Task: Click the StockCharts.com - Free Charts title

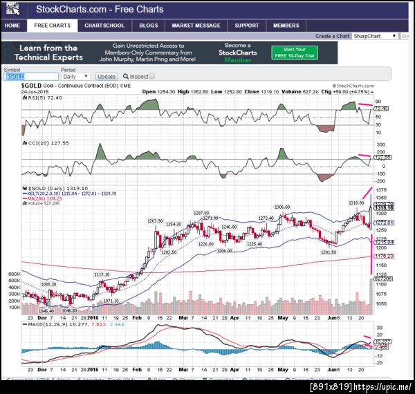Action: pos(100,10)
